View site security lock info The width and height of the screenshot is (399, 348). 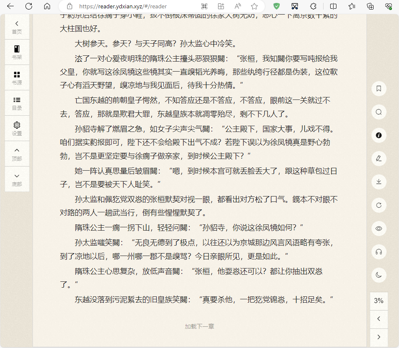tap(70, 6)
